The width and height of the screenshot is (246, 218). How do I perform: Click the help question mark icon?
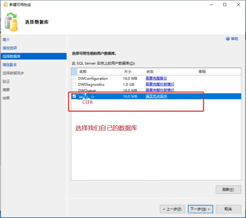pos(228,39)
